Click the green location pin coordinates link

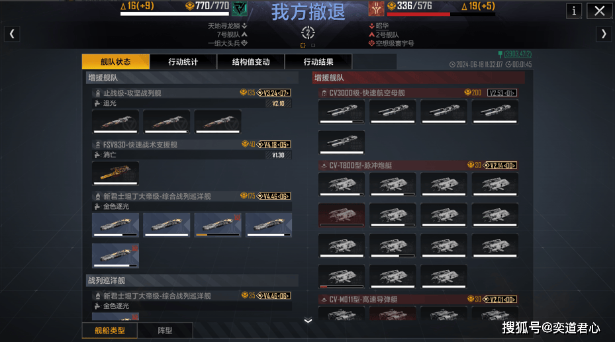pyautogui.click(x=514, y=54)
